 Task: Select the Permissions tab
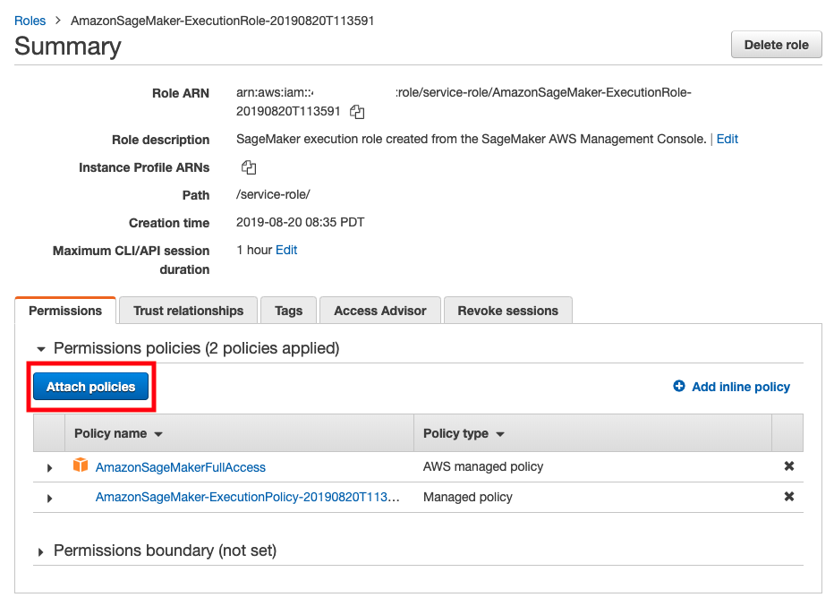[x=65, y=311]
